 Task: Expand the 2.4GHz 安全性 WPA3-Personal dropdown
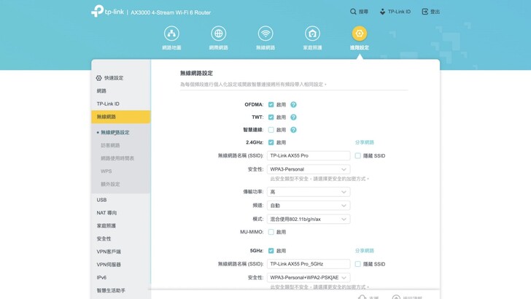tap(309, 169)
